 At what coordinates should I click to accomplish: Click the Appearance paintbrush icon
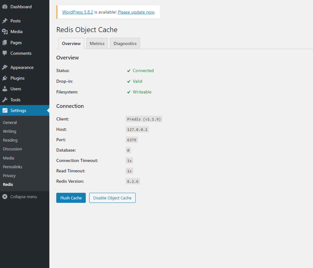click(x=5, y=67)
